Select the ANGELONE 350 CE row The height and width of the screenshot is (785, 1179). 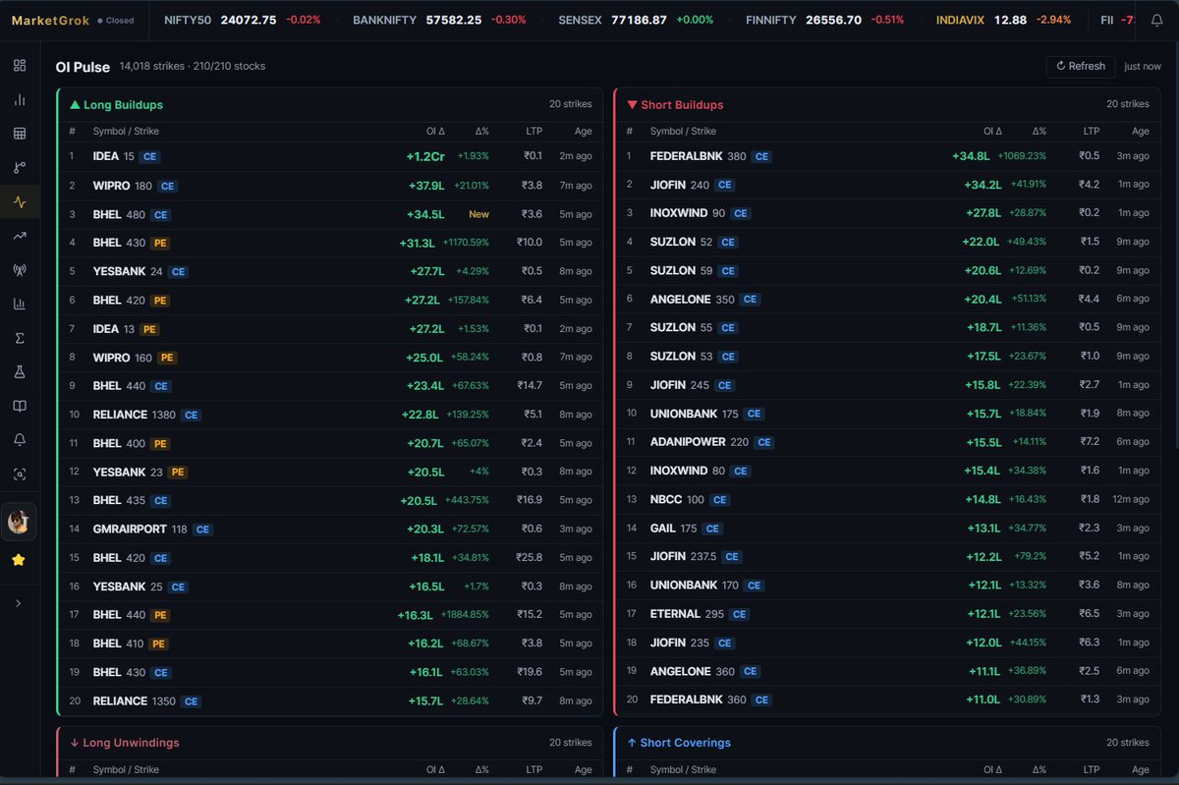coord(887,299)
